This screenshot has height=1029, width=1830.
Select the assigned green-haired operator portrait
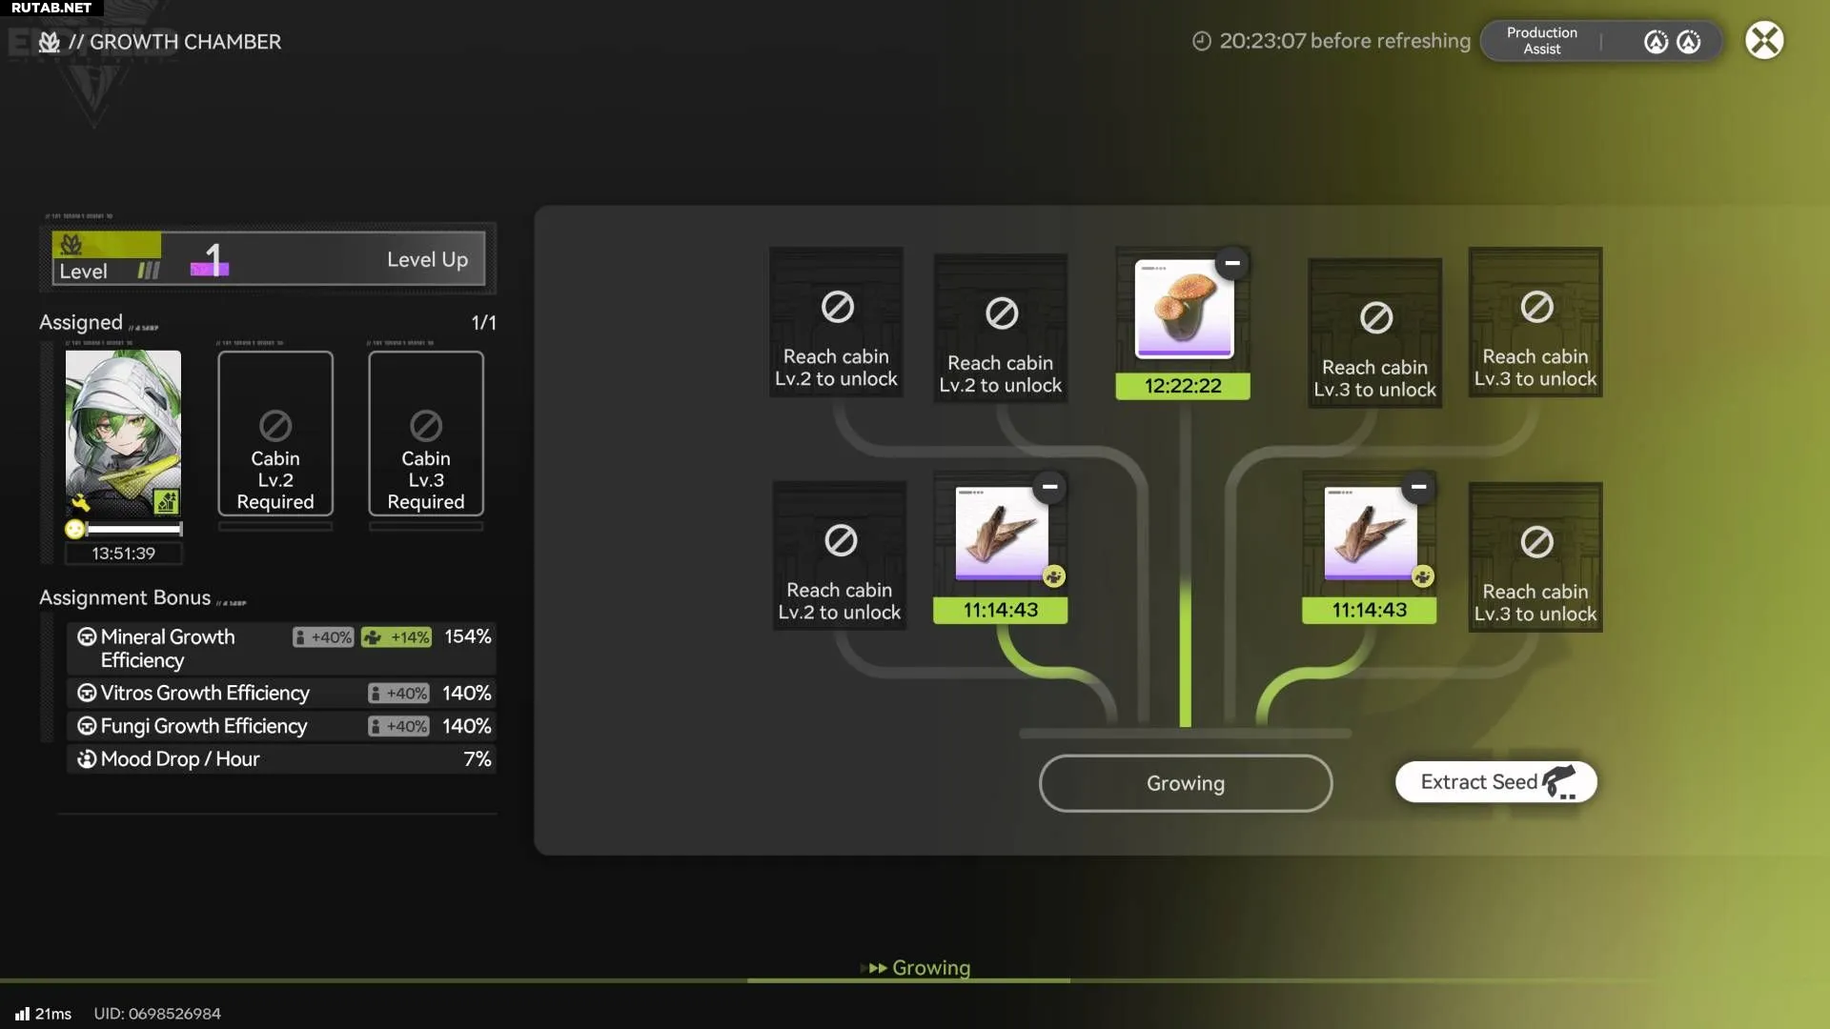pos(123,429)
